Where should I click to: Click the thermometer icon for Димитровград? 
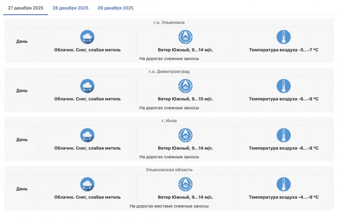coord(284,86)
